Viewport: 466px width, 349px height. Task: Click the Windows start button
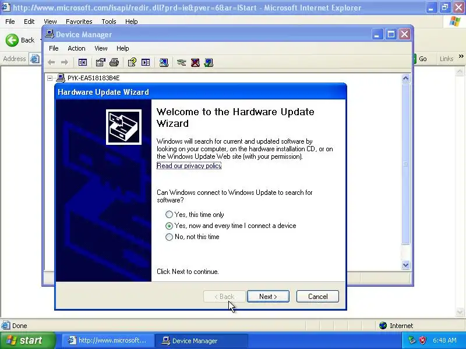click(x=28, y=340)
